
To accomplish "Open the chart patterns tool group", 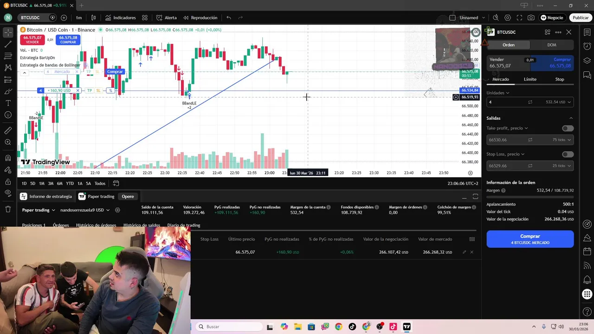I will (x=8, y=68).
